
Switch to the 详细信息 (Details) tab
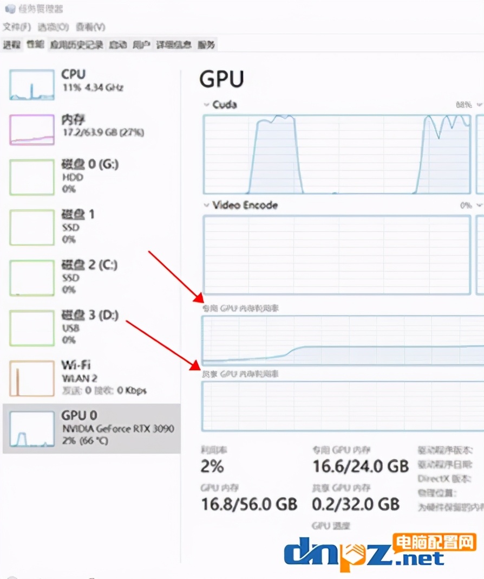pos(174,45)
